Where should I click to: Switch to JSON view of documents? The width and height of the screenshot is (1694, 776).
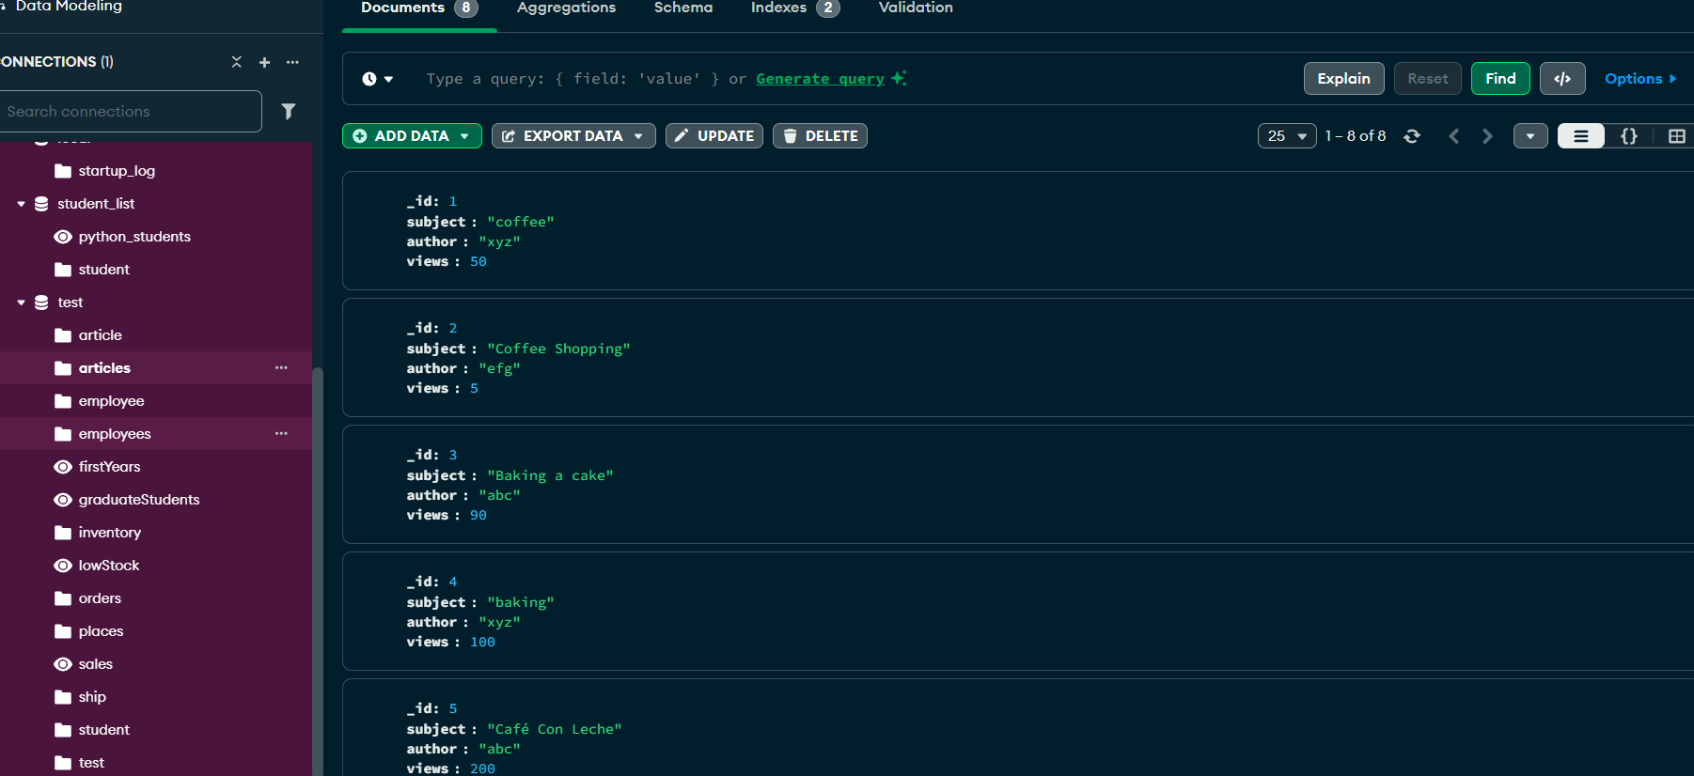click(1629, 136)
